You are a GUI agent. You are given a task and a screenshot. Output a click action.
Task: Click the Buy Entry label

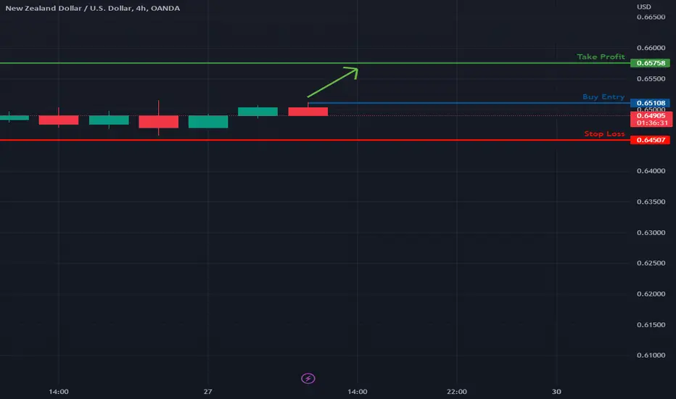tap(603, 96)
